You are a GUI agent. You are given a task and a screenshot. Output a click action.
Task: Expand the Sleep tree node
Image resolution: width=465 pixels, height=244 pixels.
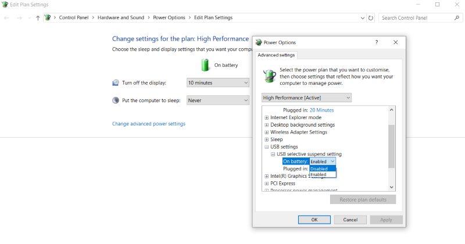(x=267, y=139)
